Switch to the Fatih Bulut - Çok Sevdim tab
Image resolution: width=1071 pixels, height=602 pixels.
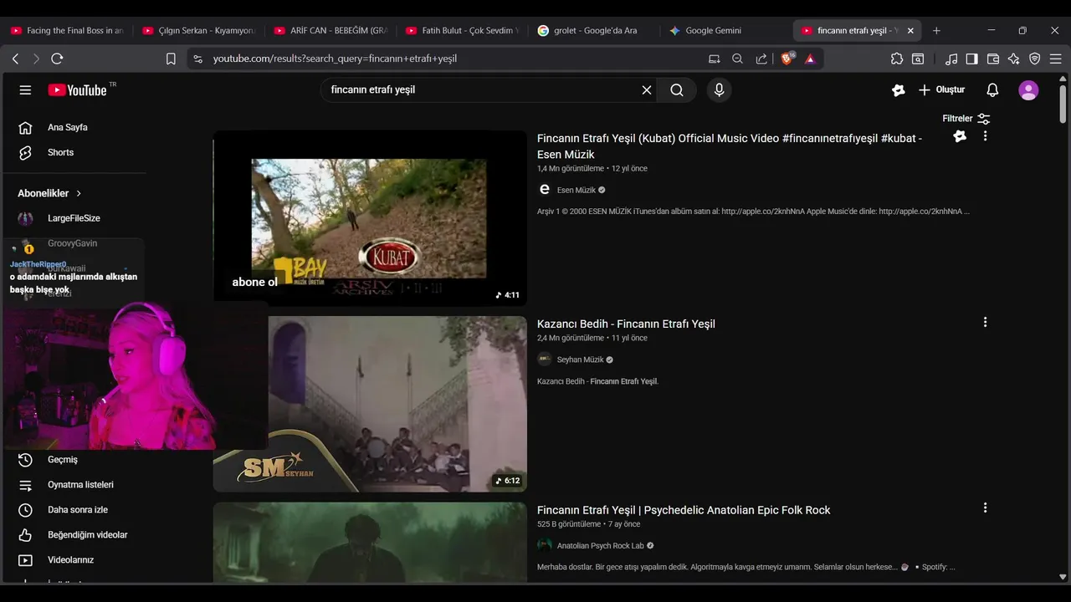click(462, 30)
